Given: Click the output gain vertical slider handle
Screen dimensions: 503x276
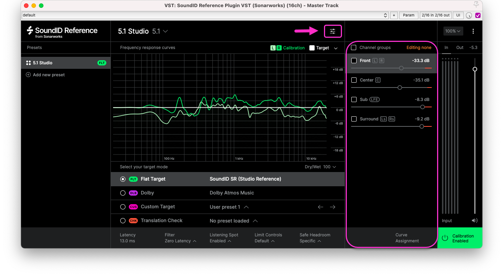Looking at the screenshot, I should click(x=475, y=69).
